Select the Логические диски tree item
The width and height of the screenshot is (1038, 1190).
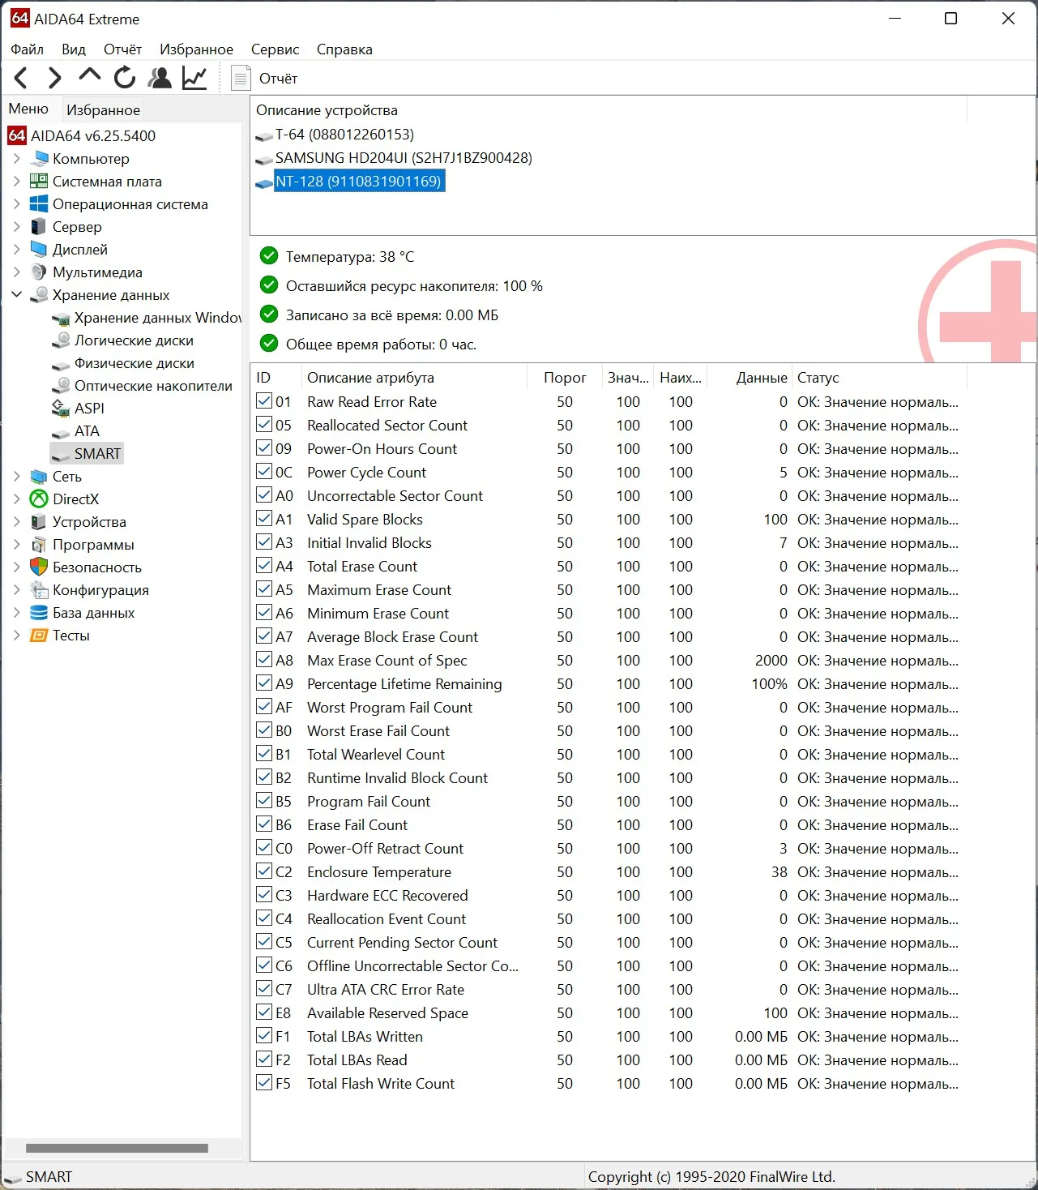tap(134, 340)
